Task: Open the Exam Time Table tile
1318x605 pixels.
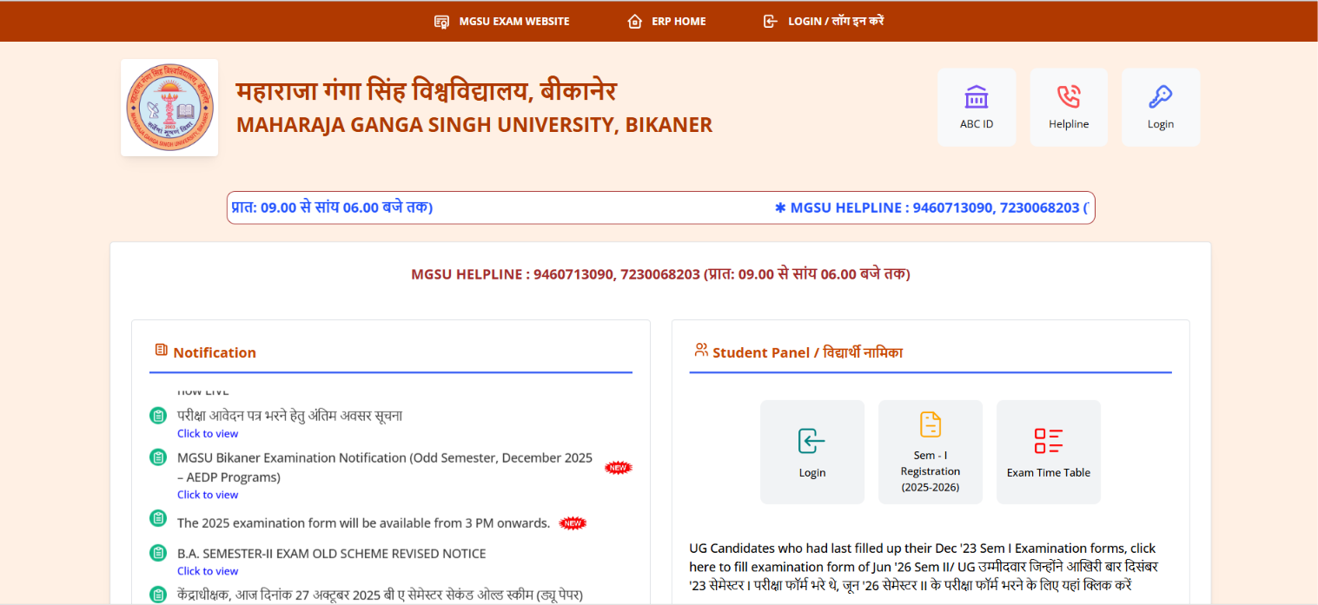Action: 1049,451
